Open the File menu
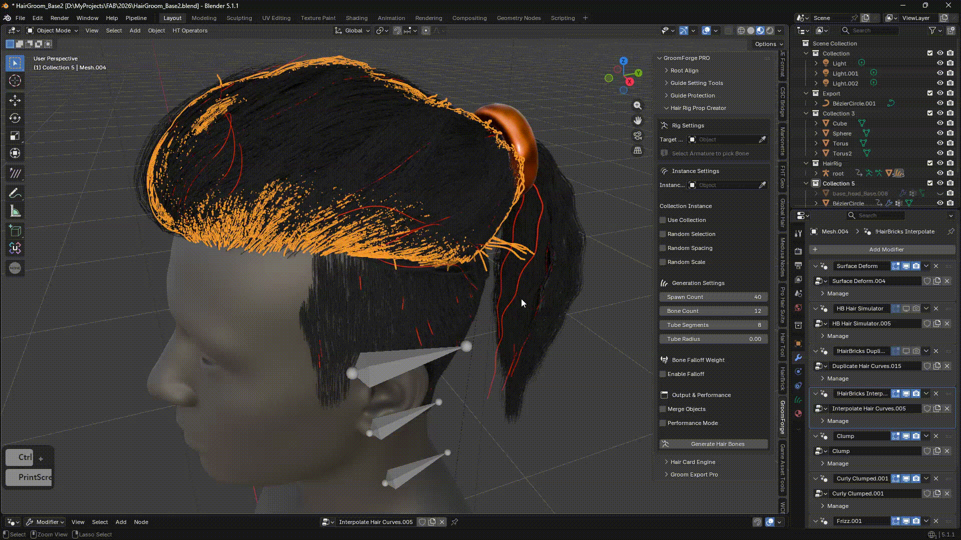The height and width of the screenshot is (540, 961). coord(20,18)
